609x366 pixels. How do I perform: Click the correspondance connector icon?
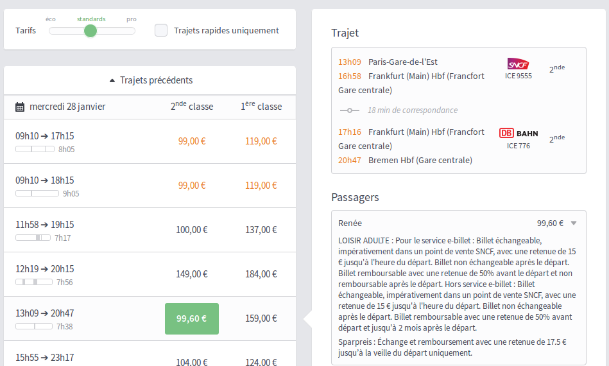pyautogui.click(x=349, y=110)
